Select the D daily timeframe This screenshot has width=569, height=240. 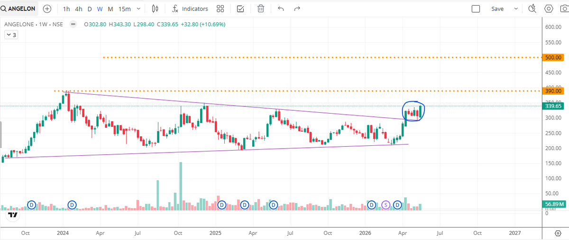[x=90, y=9]
